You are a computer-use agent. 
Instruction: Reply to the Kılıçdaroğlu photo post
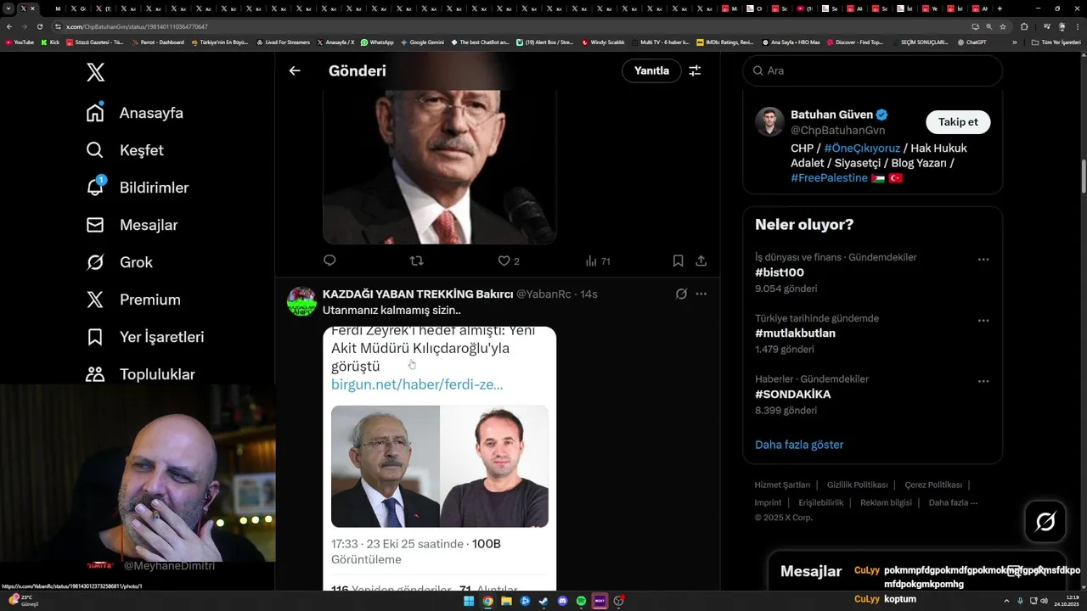tap(329, 261)
